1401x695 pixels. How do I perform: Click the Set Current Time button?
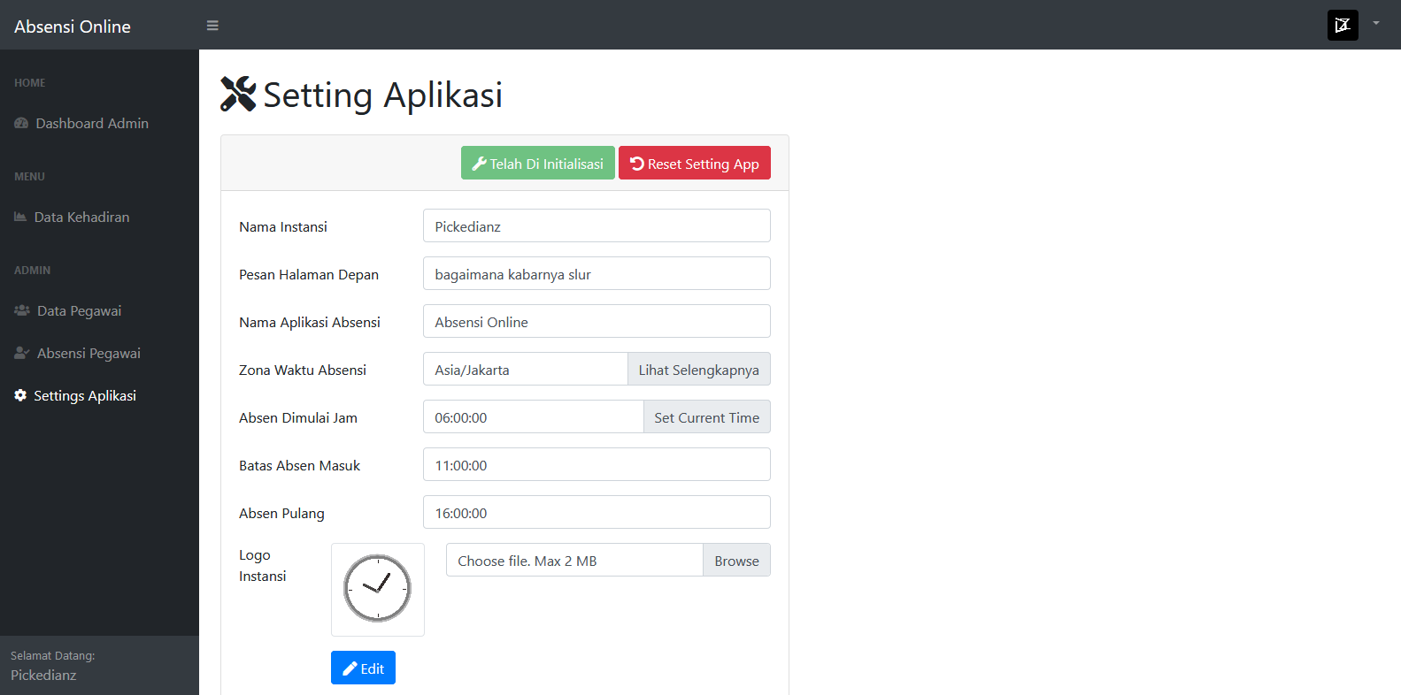[706, 417]
